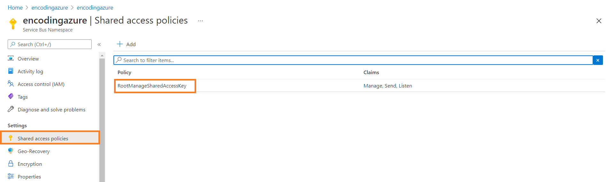Open the ellipsis more options menu
The height and width of the screenshot is (182, 609).
pyautogui.click(x=200, y=21)
